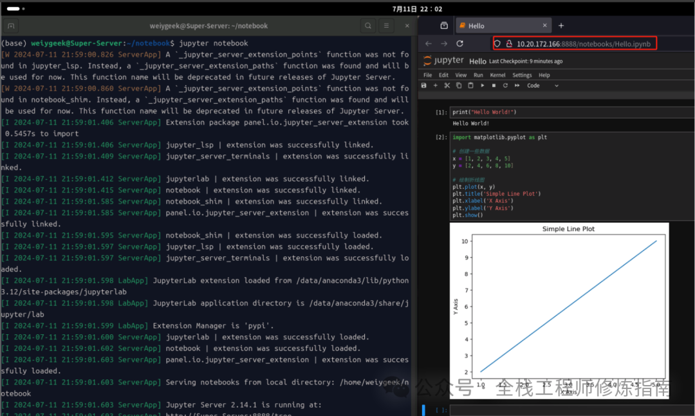Screen dimensions: 695x416
Task: Restart kernel and run all cells icon
Action: 517,86
